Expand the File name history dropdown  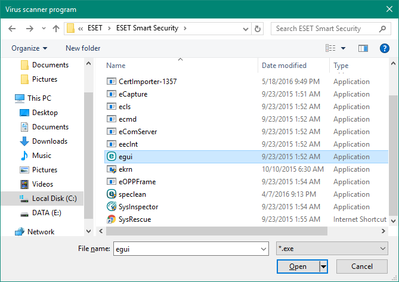coord(263,249)
